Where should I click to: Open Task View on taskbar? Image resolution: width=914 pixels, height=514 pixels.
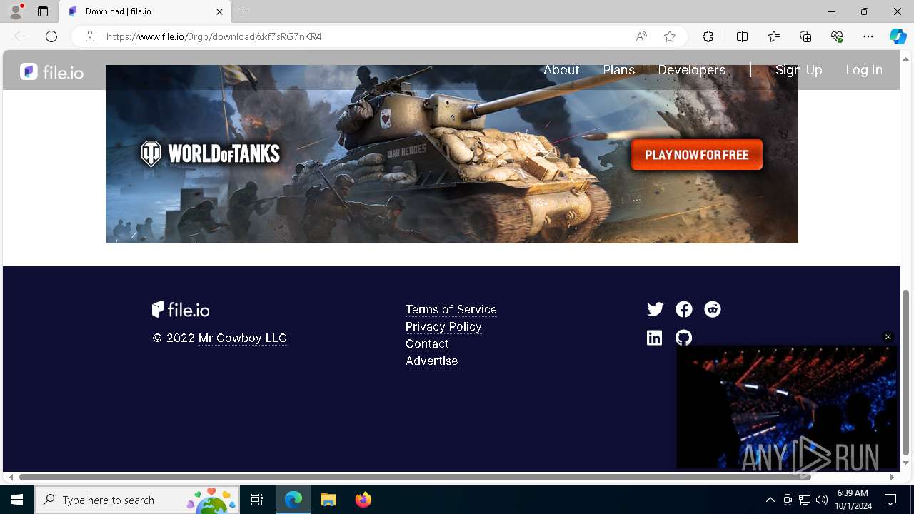(257, 500)
